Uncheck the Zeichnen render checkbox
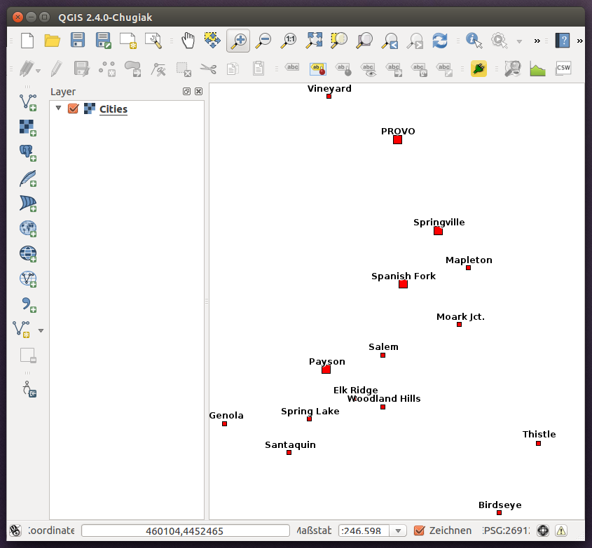Viewport: 592px width, 548px height. [x=421, y=531]
